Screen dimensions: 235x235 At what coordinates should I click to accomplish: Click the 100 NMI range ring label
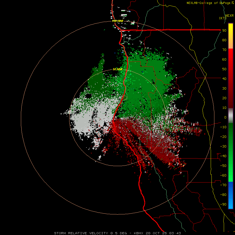coord(118,21)
